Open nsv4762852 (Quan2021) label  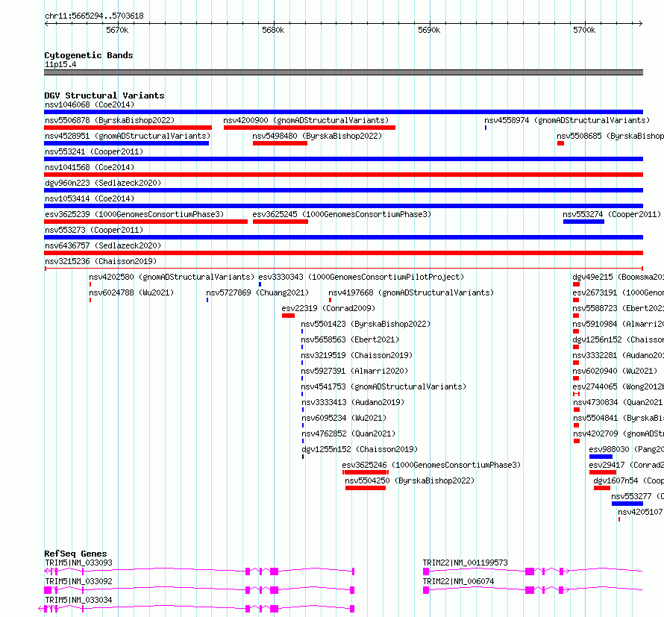pyautogui.click(x=348, y=433)
